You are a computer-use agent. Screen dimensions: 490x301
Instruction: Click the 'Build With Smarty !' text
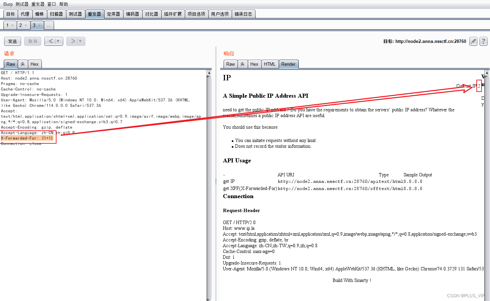tap(352, 280)
